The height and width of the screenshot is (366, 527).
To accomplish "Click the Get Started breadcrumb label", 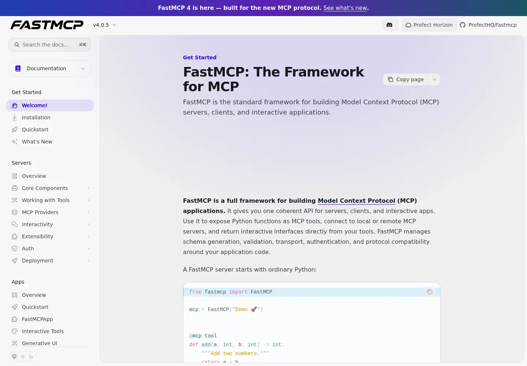I will (200, 57).
